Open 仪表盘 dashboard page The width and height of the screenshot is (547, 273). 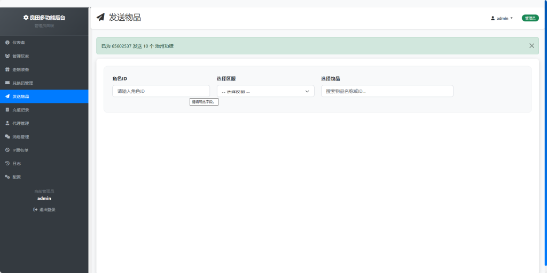coord(44,43)
